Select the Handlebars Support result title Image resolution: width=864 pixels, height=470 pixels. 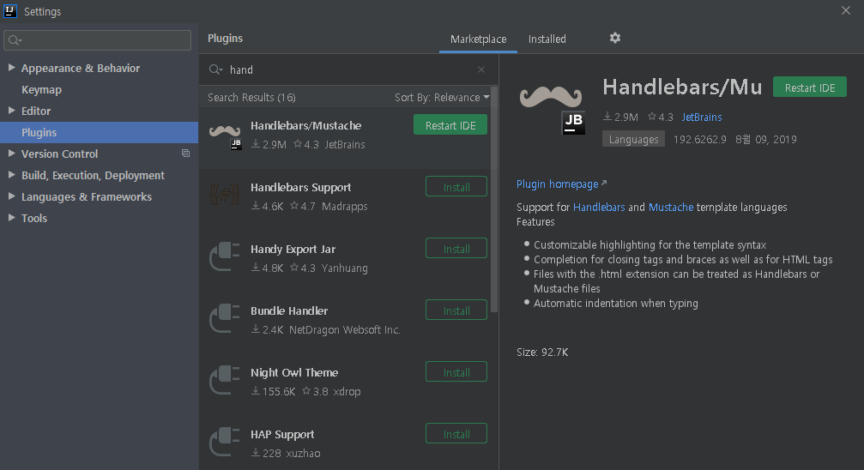pos(300,187)
